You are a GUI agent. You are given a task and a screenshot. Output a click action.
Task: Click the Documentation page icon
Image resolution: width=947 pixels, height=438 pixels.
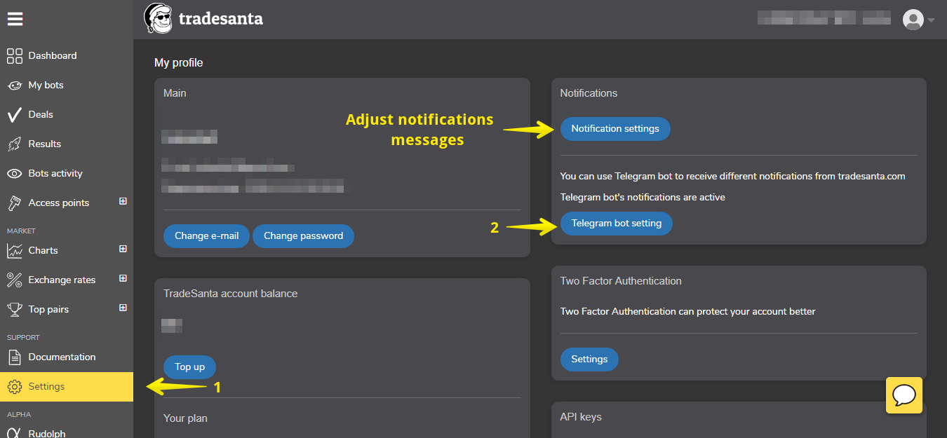coord(15,357)
